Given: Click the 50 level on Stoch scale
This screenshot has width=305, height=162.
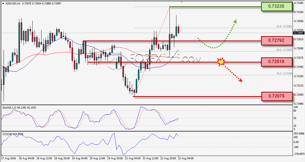Looking at the screenshot, I should click(x=295, y=118).
